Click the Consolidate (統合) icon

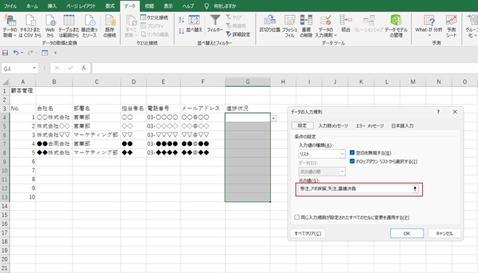pyautogui.click(x=345, y=24)
